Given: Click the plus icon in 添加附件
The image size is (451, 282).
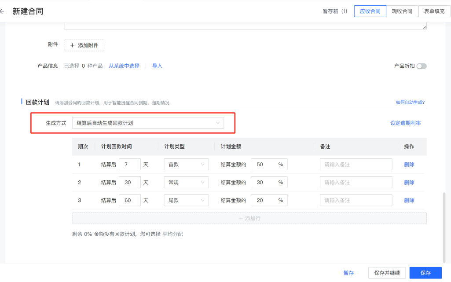Looking at the screenshot, I should [72, 45].
